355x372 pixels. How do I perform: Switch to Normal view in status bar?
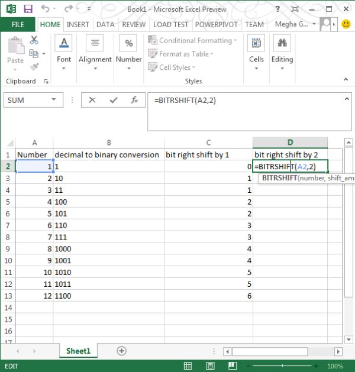(x=188, y=366)
